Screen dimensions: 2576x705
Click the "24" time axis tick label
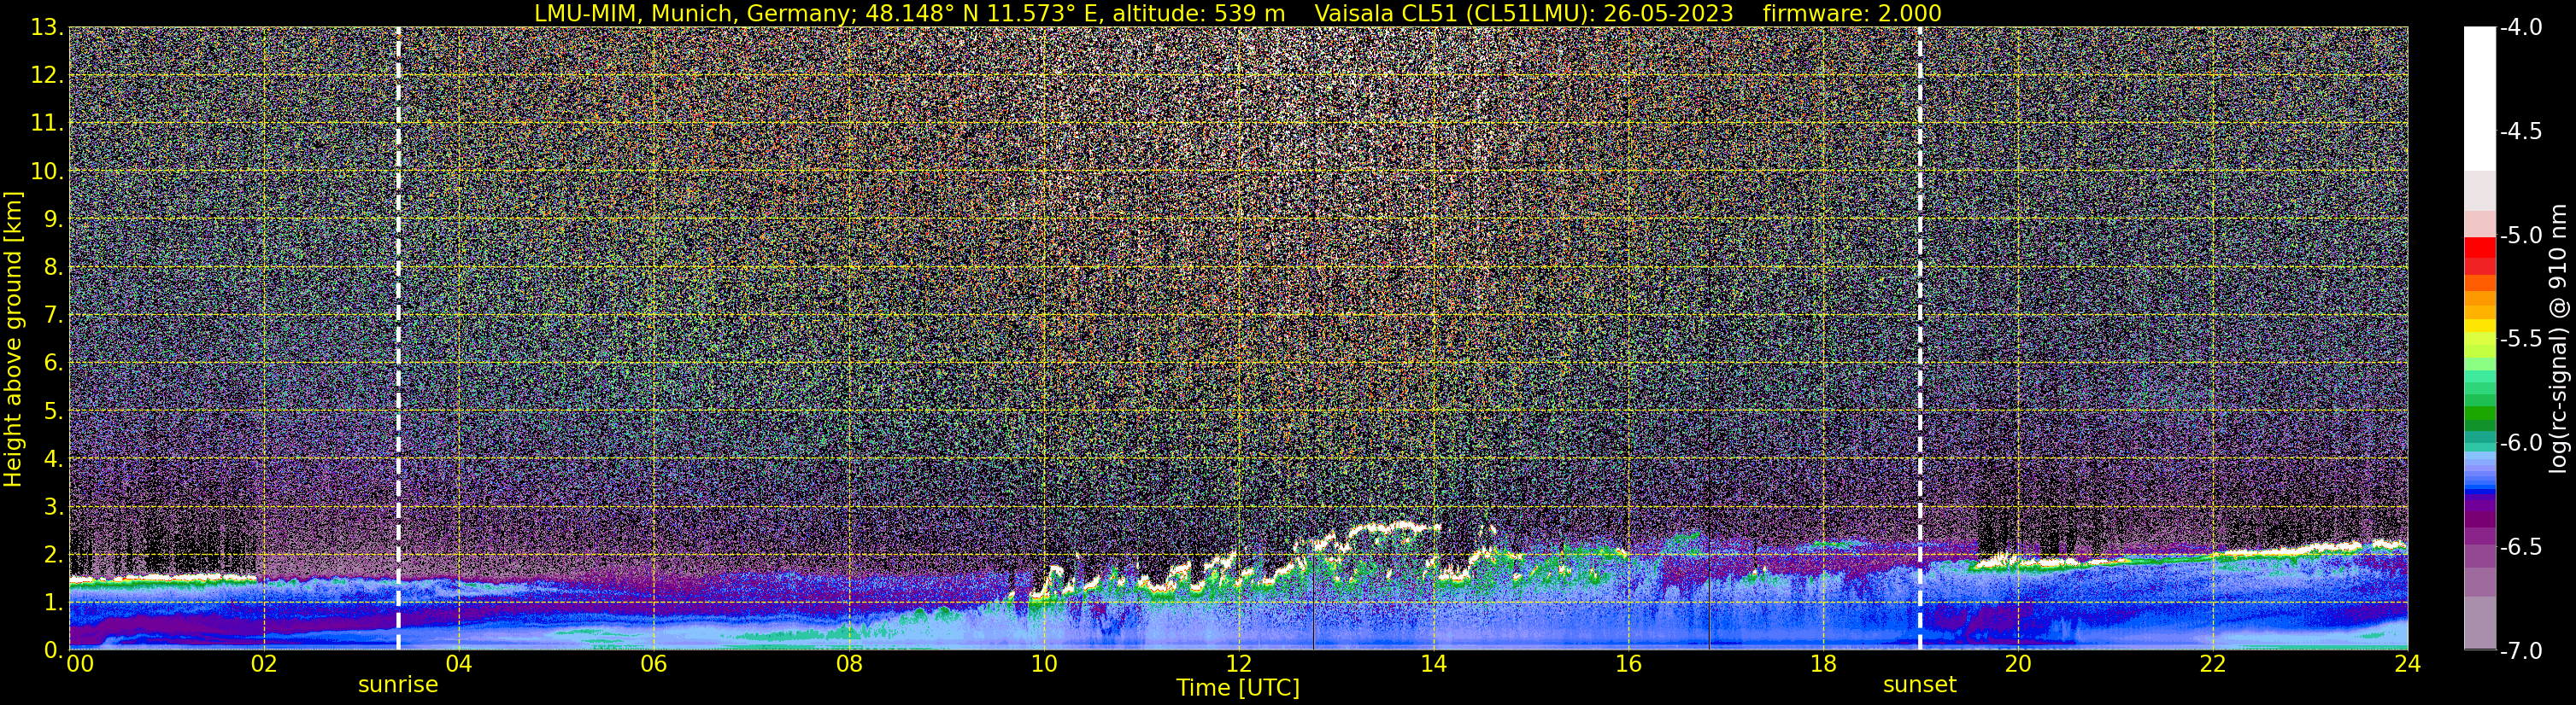2407,664
